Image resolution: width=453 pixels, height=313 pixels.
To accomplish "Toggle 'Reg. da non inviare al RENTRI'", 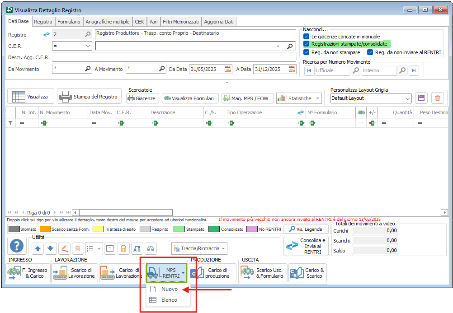I will coord(370,52).
